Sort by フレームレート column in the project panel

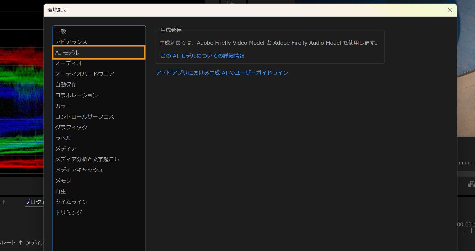tap(8, 243)
